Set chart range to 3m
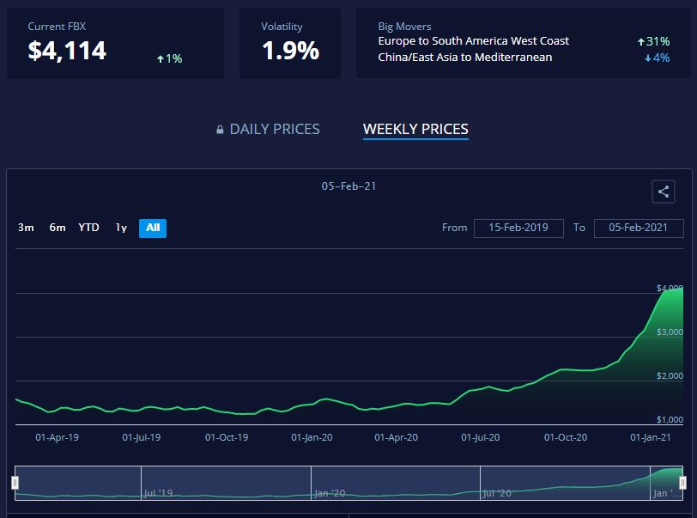 26,228
